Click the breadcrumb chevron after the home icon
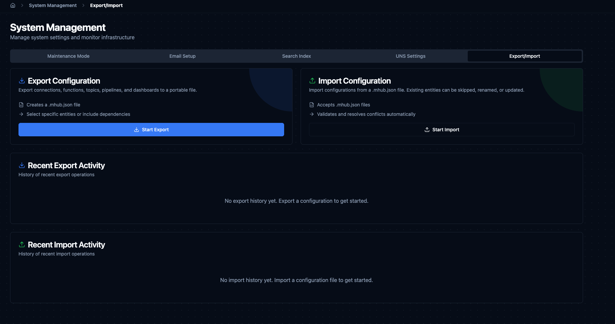The width and height of the screenshot is (615, 324). pos(22,5)
